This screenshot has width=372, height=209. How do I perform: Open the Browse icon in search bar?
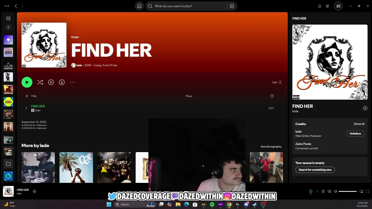(232, 6)
